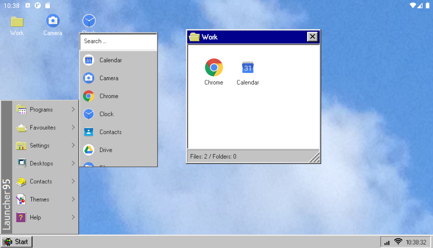
Task: Click the Contacts telephone icon in Start menu
Action: coord(21,182)
